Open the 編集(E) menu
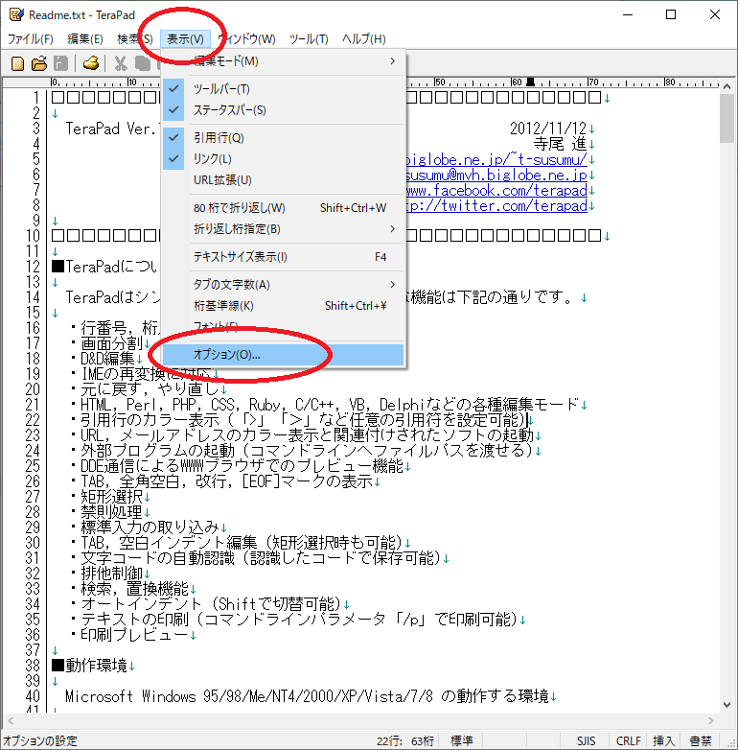 85,38
